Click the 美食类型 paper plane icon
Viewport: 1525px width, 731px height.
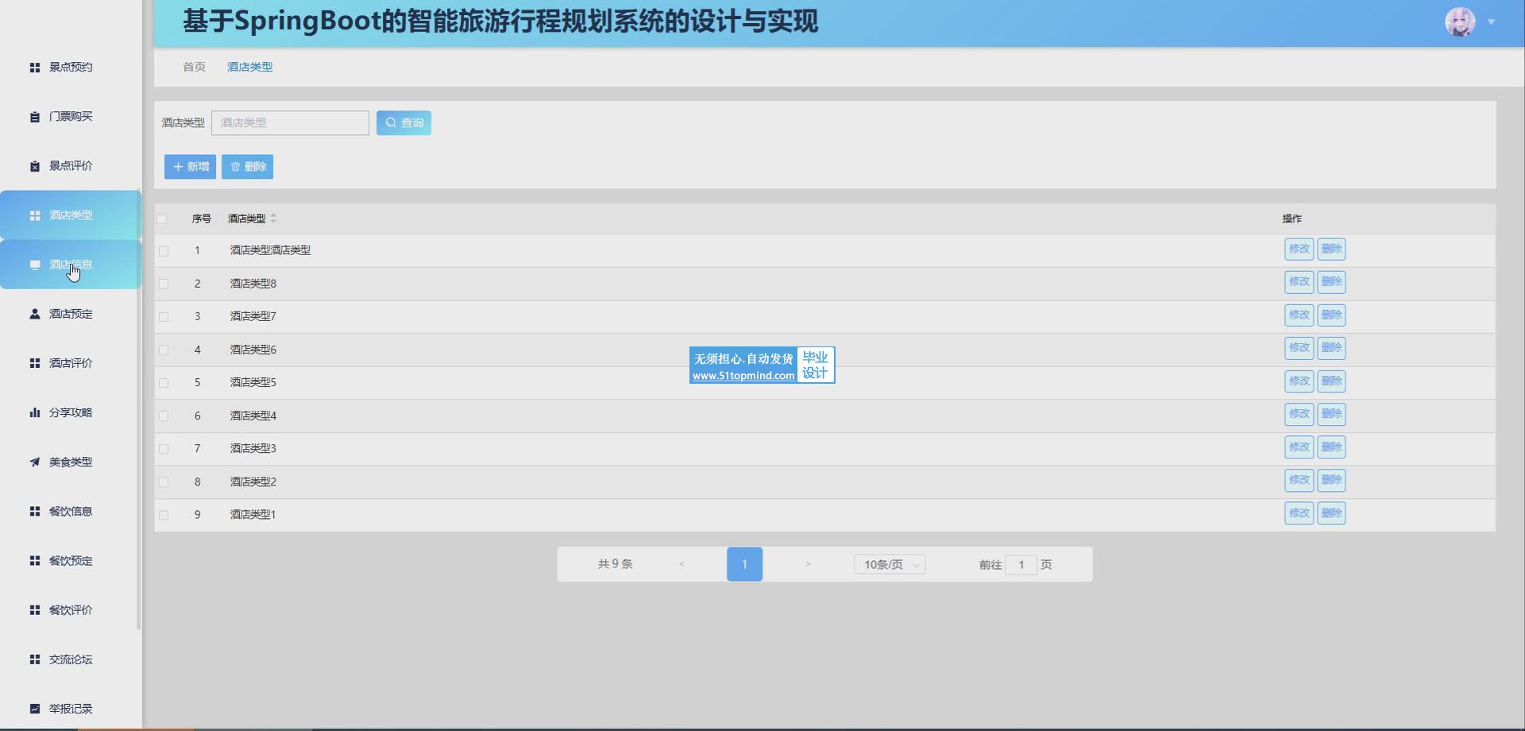pos(35,462)
